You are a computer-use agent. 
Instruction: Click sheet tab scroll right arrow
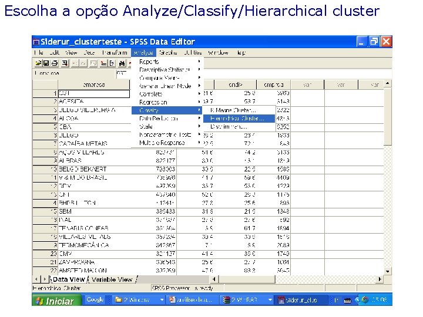point(45,279)
